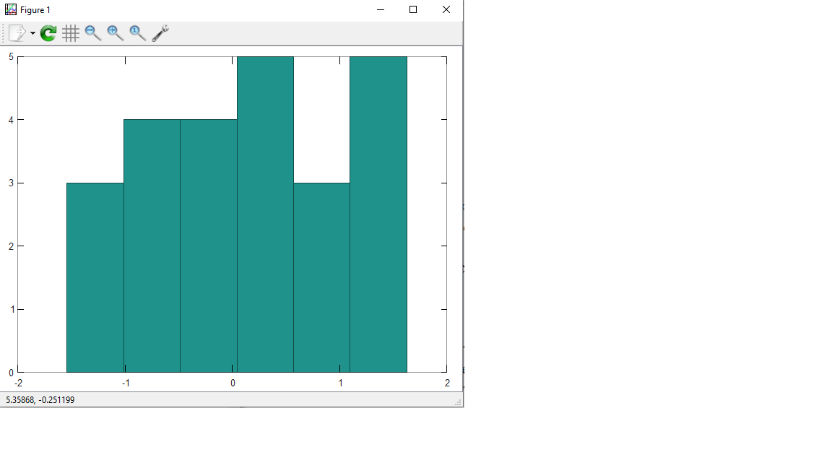Viewport: 832px width, 468px height.
Task: Click the height-4 bar starting at x=-1
Action: tap(152, 246)
